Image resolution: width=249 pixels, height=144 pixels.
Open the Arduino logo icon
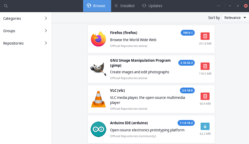tap(98, 129)
